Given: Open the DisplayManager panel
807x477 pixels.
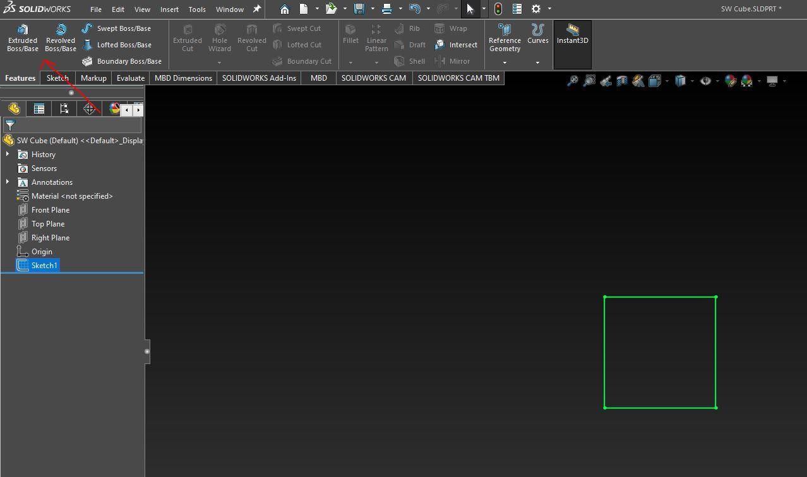Looking at the screenshot, I should tap(114, 109).
